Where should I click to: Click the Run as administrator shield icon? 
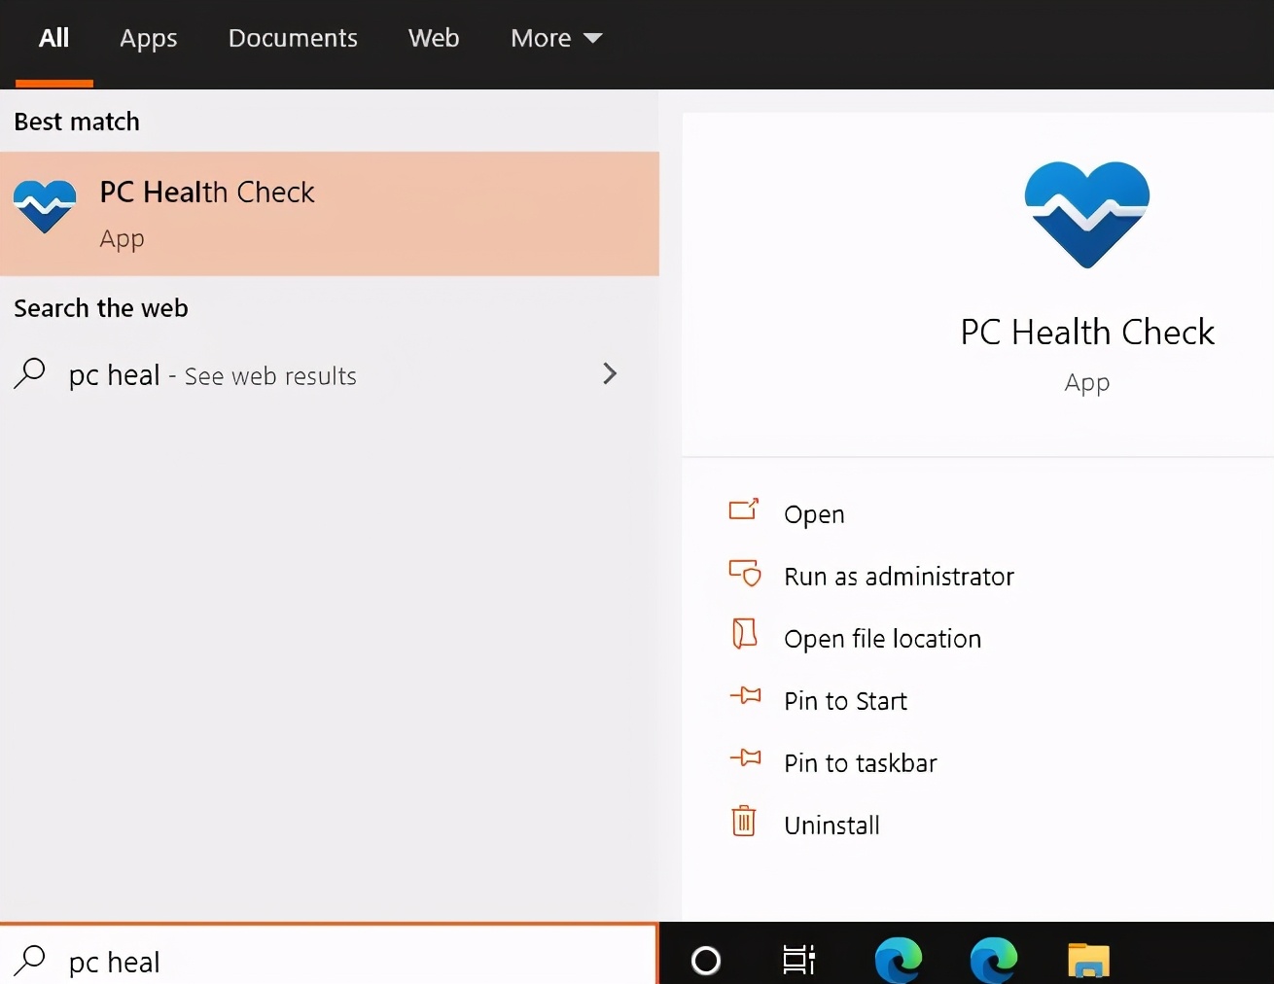click(744, 574)
